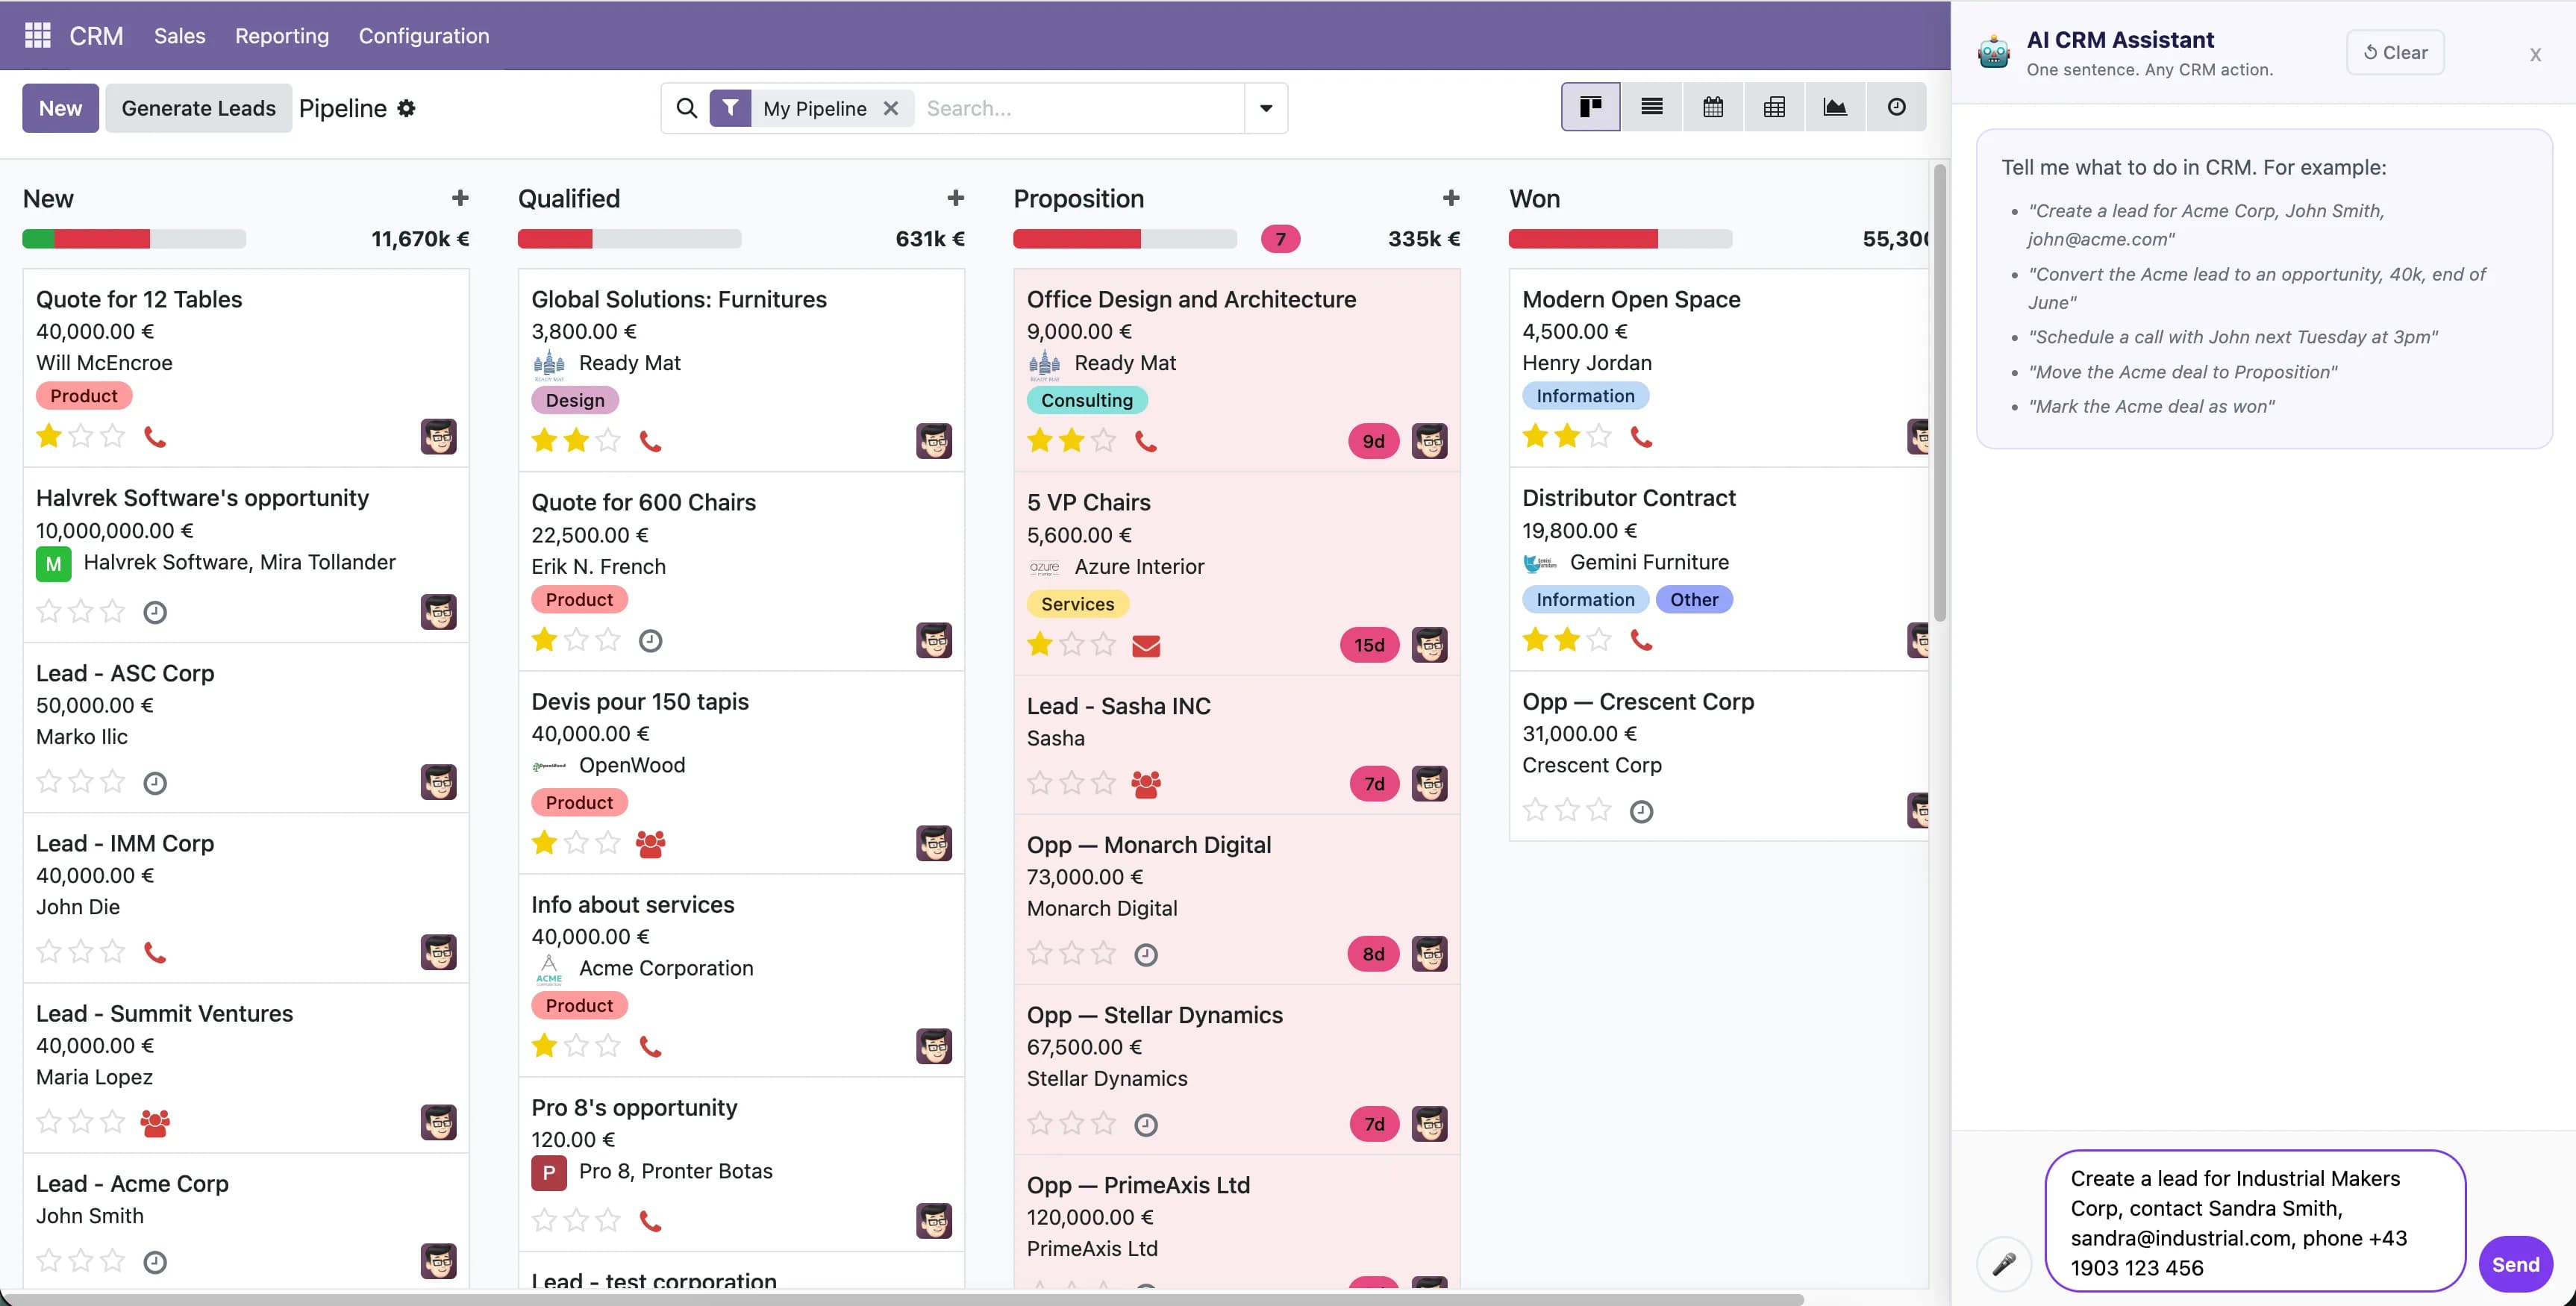The height and width of the screenshot is (1306, 2576).
Task: Open the Sales menu
Action: [179, 35]
